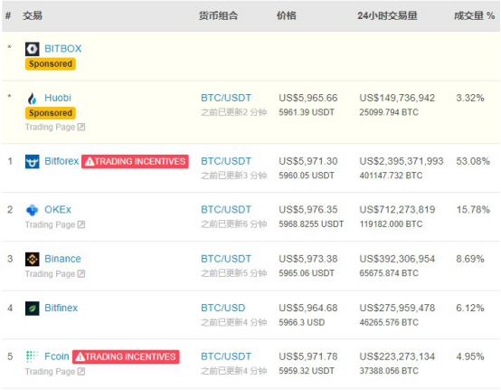Click Fcoin Trading Incentives warning badge
The height and width of the screenshot is (390, 501).
126,357
